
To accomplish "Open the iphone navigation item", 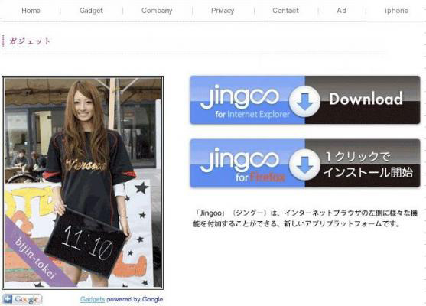I will [396, 11].
